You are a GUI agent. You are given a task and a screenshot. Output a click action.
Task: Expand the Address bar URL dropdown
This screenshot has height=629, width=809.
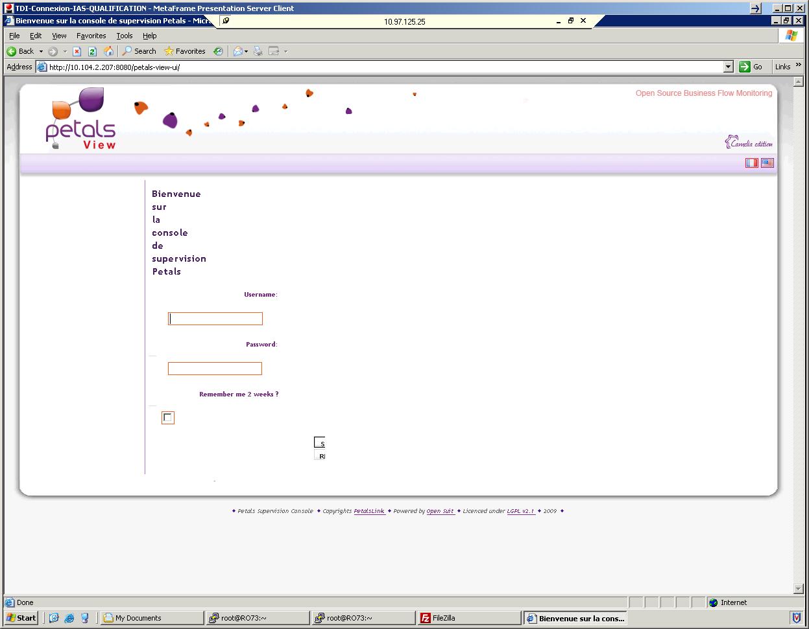[x=728, y=67]
